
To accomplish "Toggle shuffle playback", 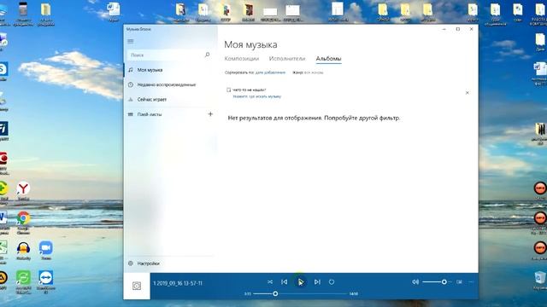I will 270,282.
